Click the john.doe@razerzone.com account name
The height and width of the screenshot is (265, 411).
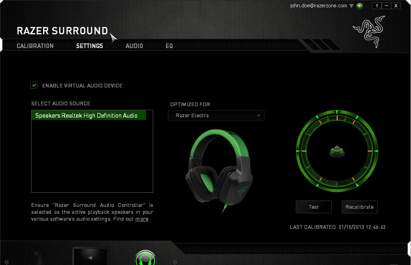pyautogui.click(x=318, y=5)
